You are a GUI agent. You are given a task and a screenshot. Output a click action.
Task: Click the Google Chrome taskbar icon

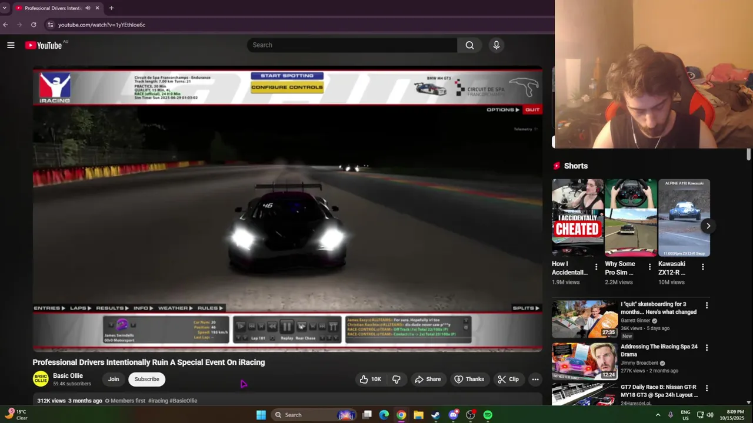tap(401, 415)
